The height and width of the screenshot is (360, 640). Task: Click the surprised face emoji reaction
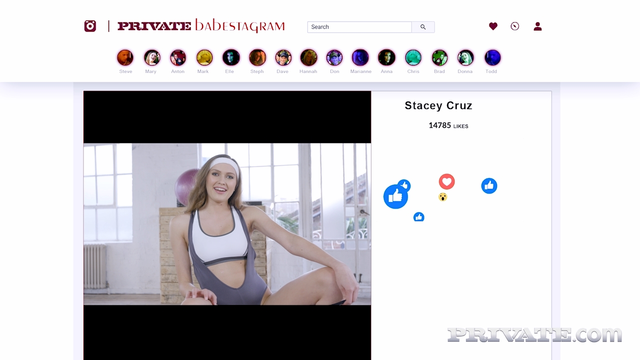(442, 197)
